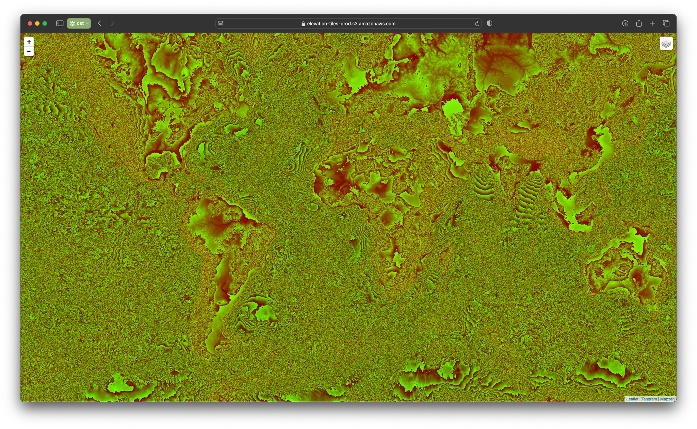
Task: Open a new tab
Action: pyautogui.click(x=652, y=24)
